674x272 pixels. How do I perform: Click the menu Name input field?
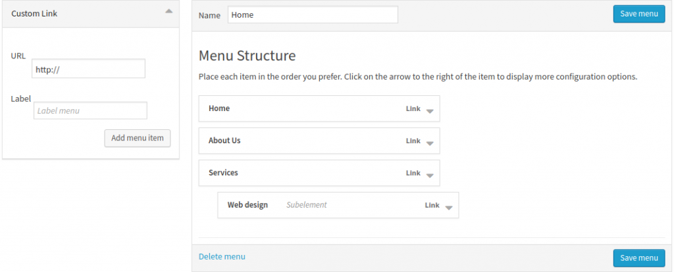[x=313, y=14]
